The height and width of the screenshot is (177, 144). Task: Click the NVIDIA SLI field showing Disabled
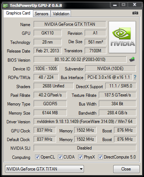85,148
